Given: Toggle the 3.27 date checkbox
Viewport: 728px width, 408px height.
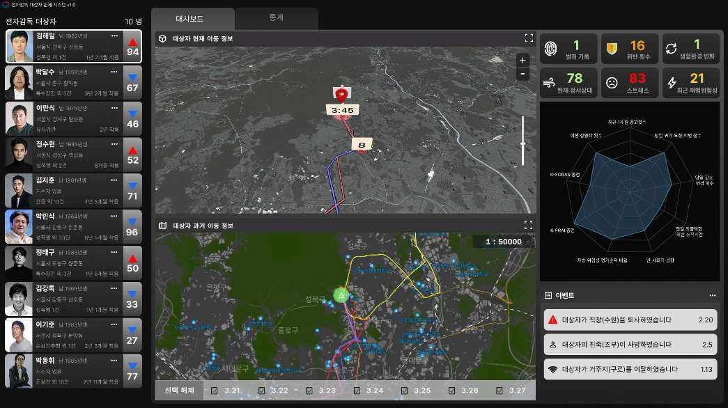Looking at the screenshot, I should coord(499,391).
